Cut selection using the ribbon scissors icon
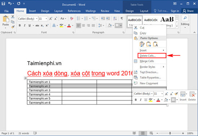This screenshot has height=136, width=198. click(13, 17)
